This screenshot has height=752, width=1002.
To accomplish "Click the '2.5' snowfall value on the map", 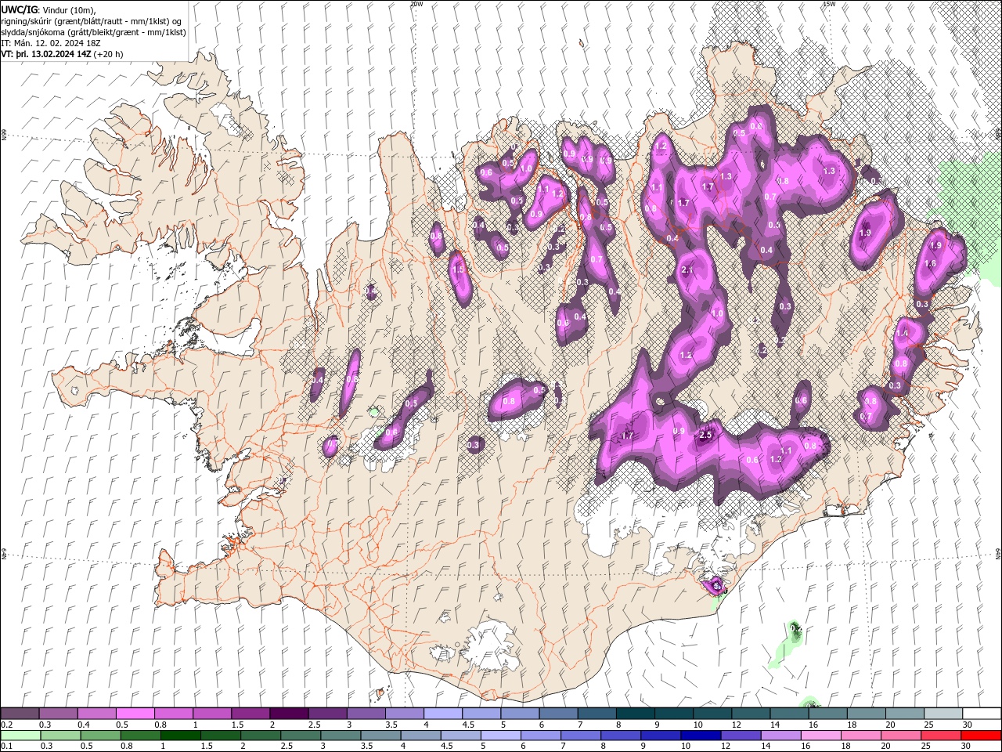I will coord(705,435).
